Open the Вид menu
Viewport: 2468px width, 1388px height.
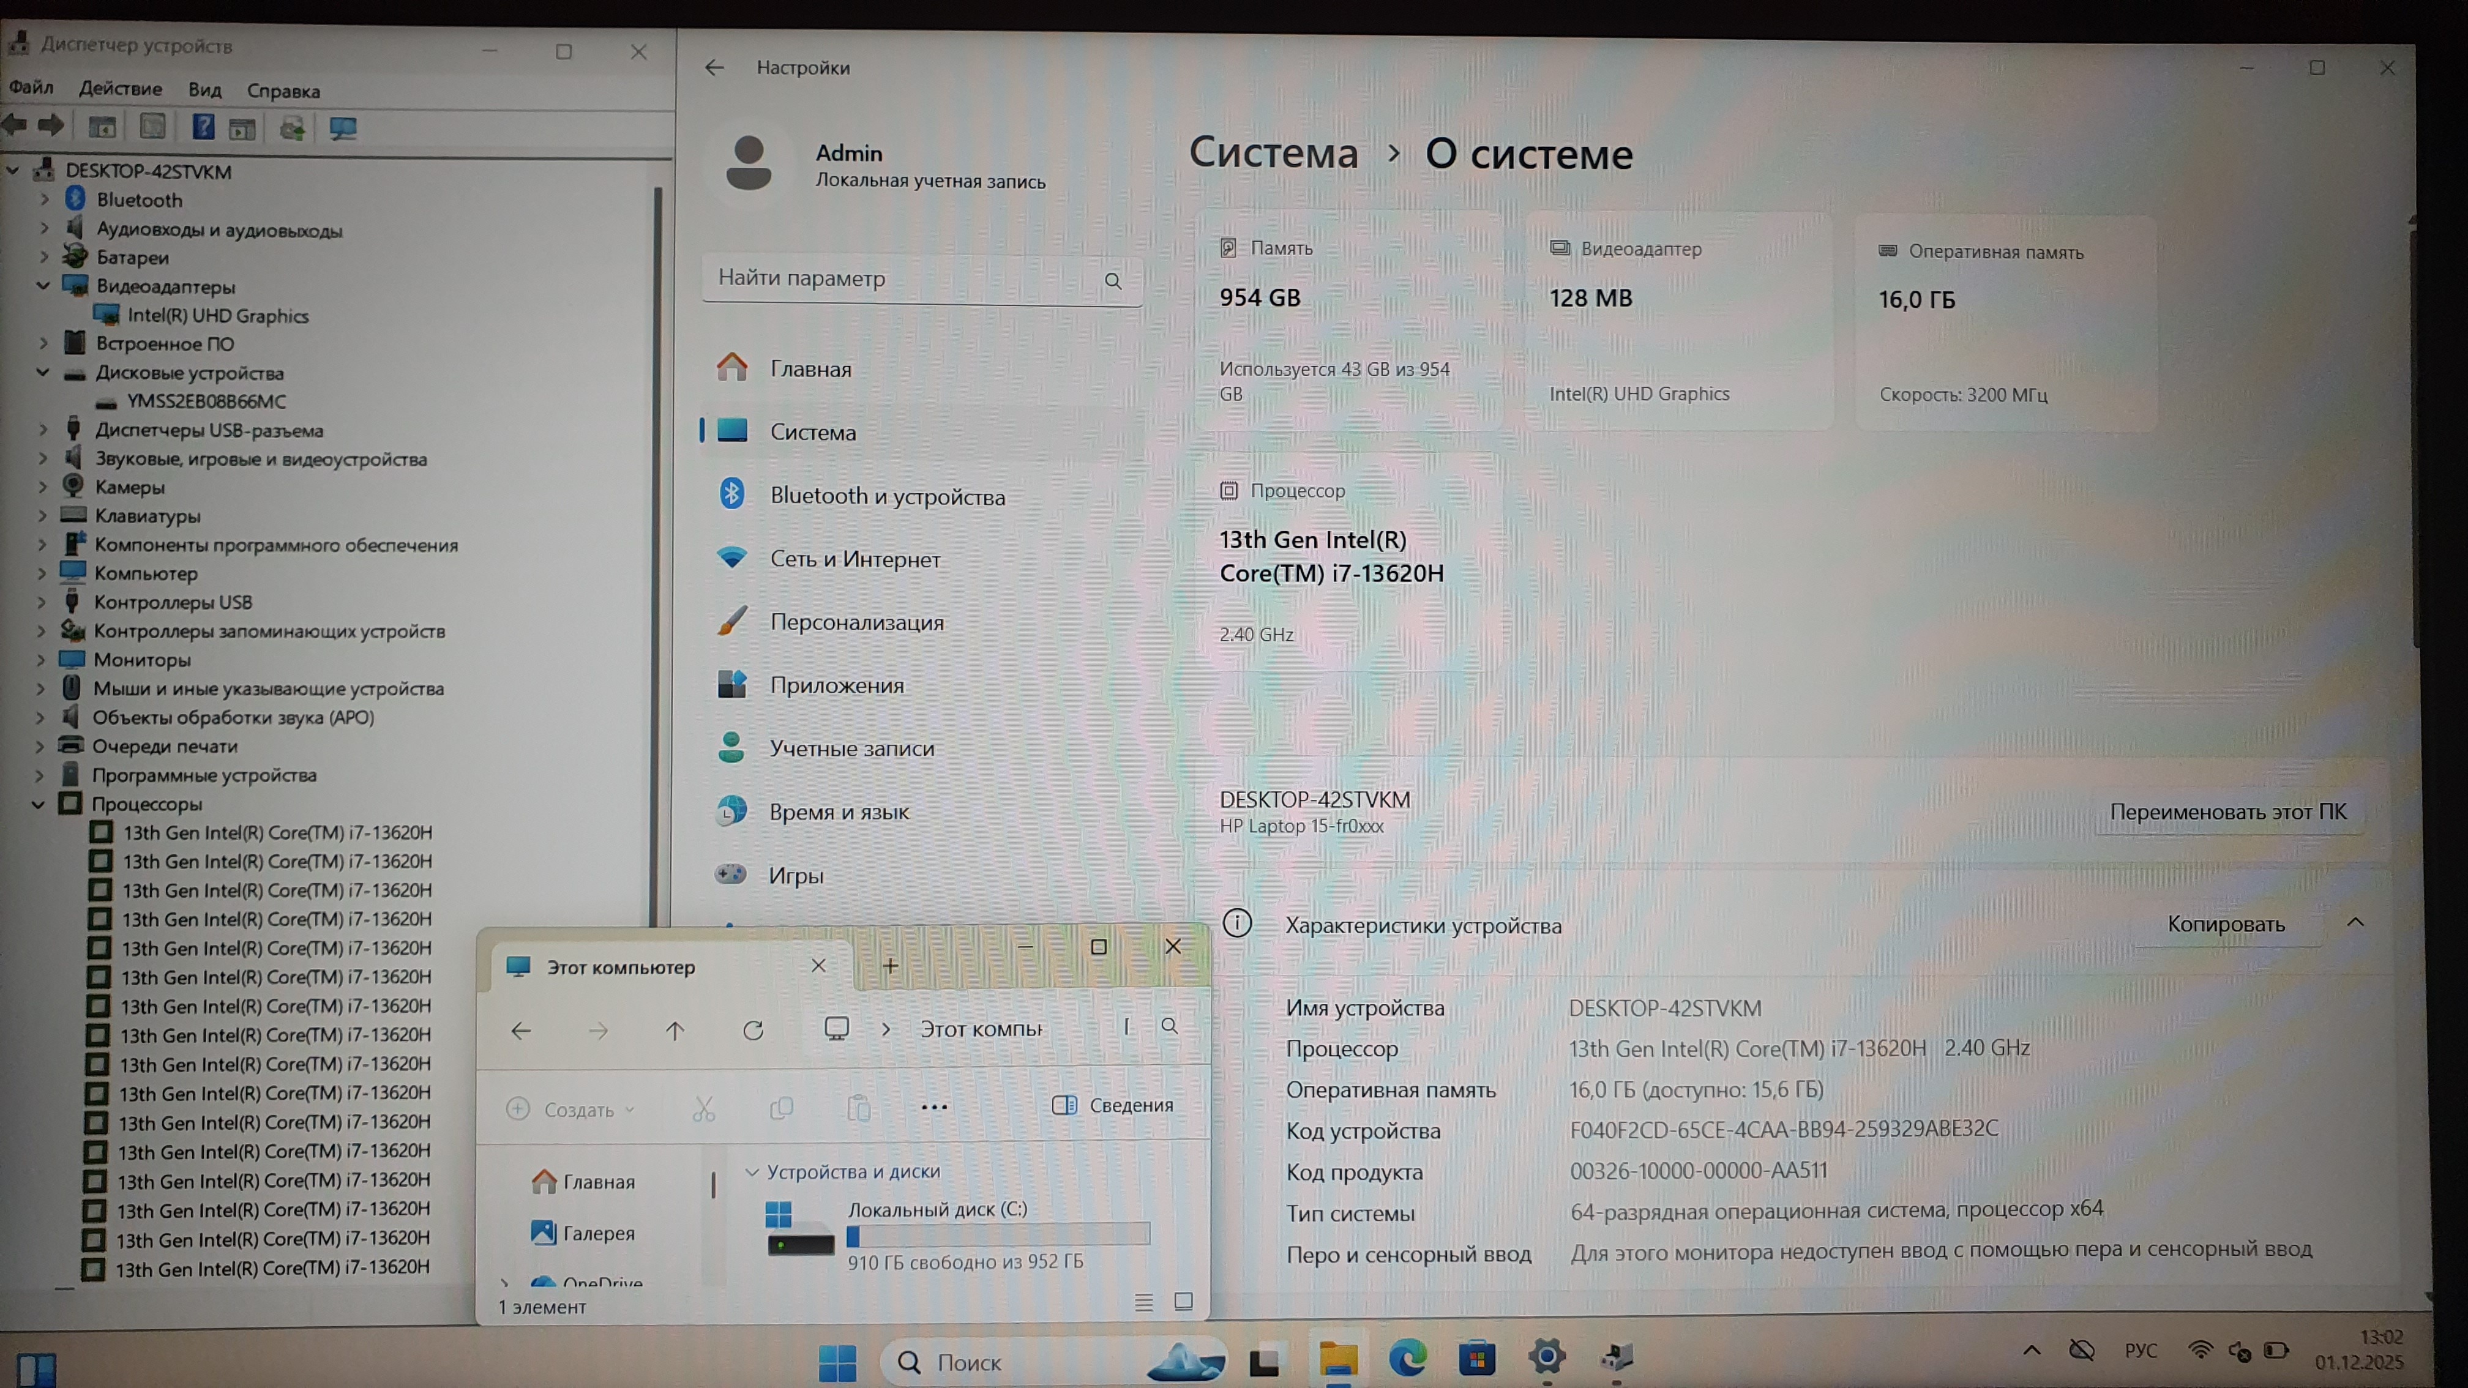click(x=204, y=90)
